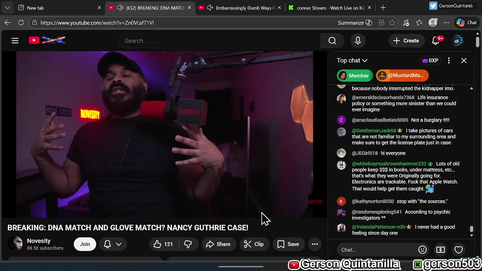
Task: Like the video with thumbs up
Action: coord(163,244)
